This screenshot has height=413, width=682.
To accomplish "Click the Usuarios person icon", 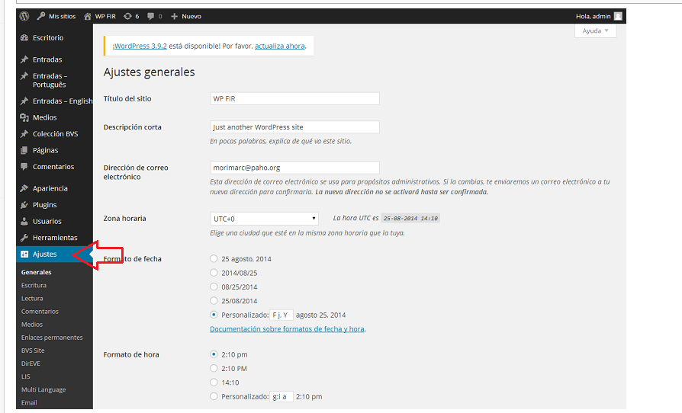I will tap(24, 222).
